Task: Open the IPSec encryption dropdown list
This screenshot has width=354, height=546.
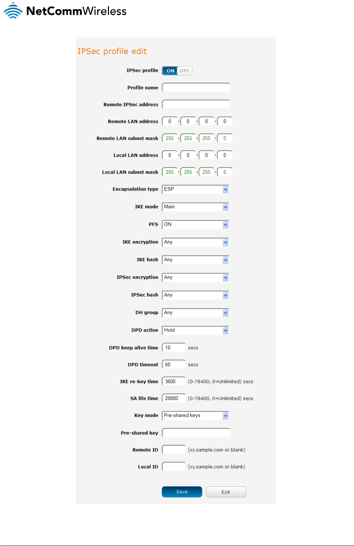Action: [195, 277]
